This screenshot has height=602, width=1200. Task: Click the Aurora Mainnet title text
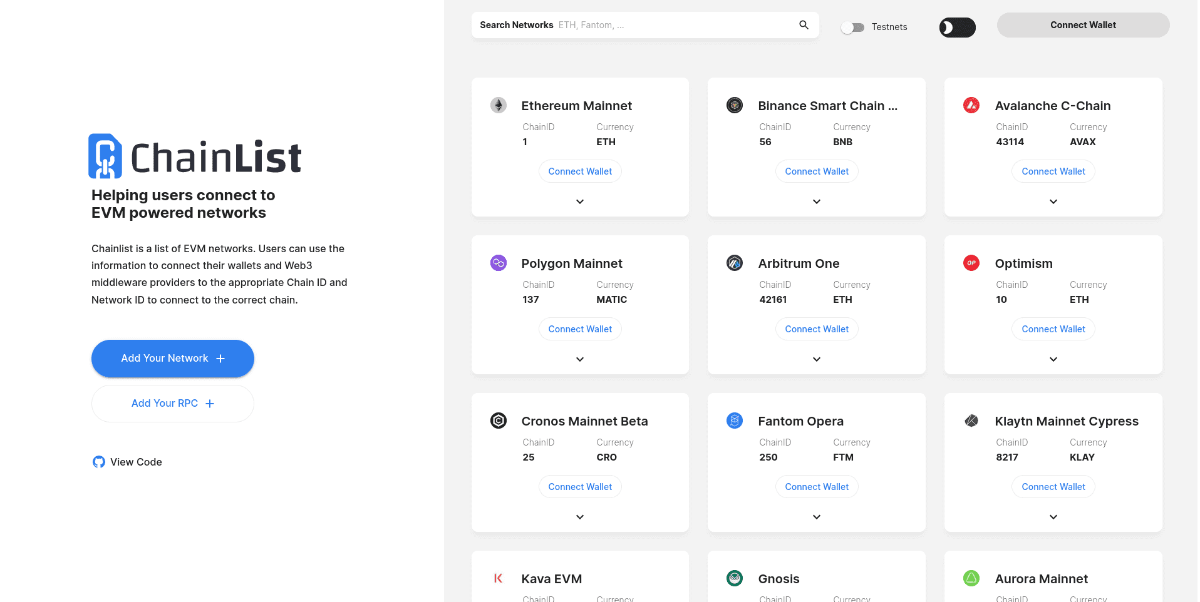pyautogui.click(x=1042, y=579)
